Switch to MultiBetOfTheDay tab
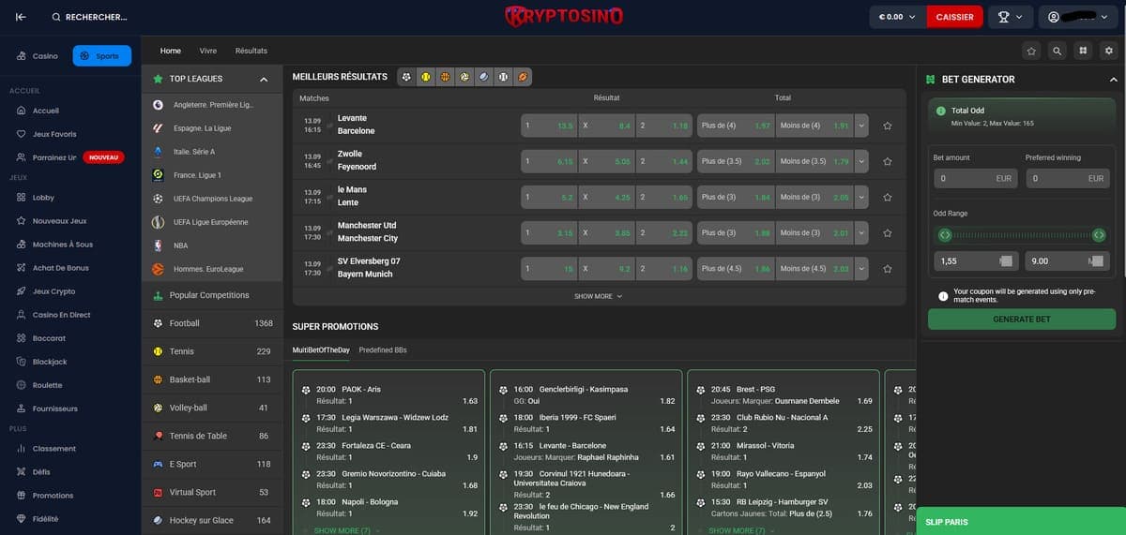The height and width of the screenshot is (535, 1126). [321, 350]
